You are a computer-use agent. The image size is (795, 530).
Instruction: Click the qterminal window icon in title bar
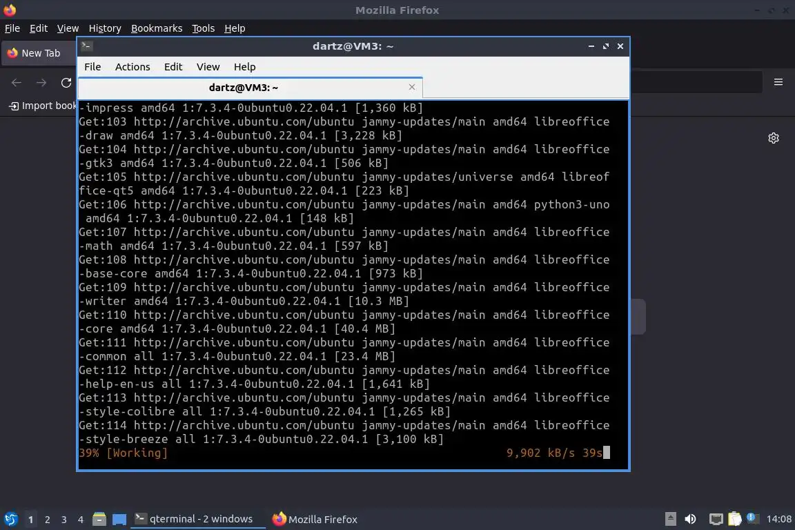[87, 46]
